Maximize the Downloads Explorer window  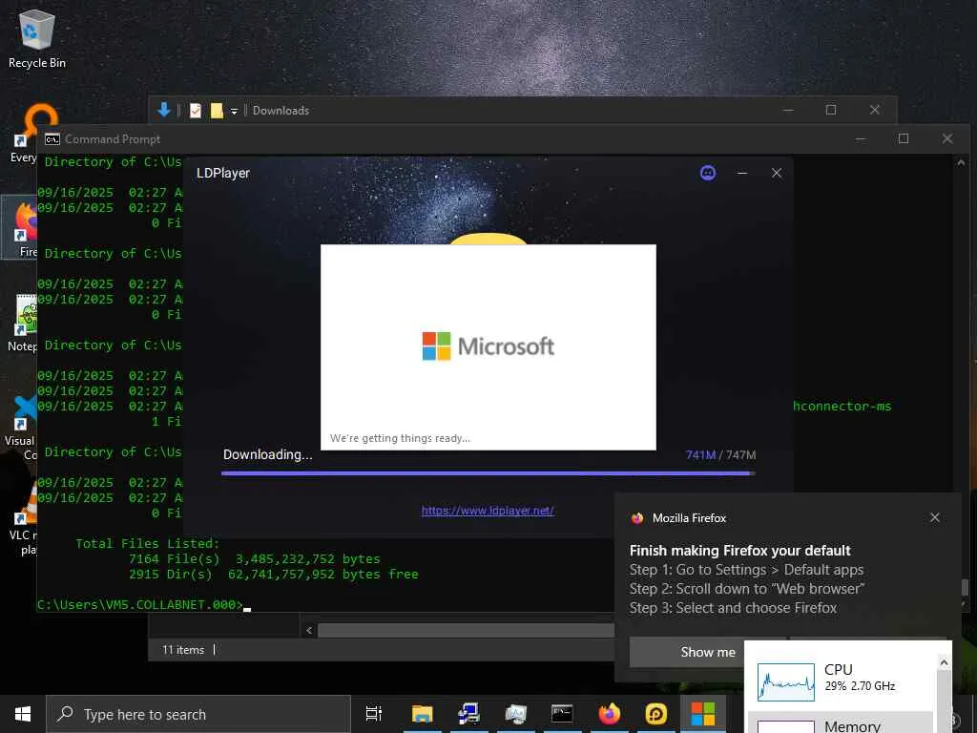[831, 110]
